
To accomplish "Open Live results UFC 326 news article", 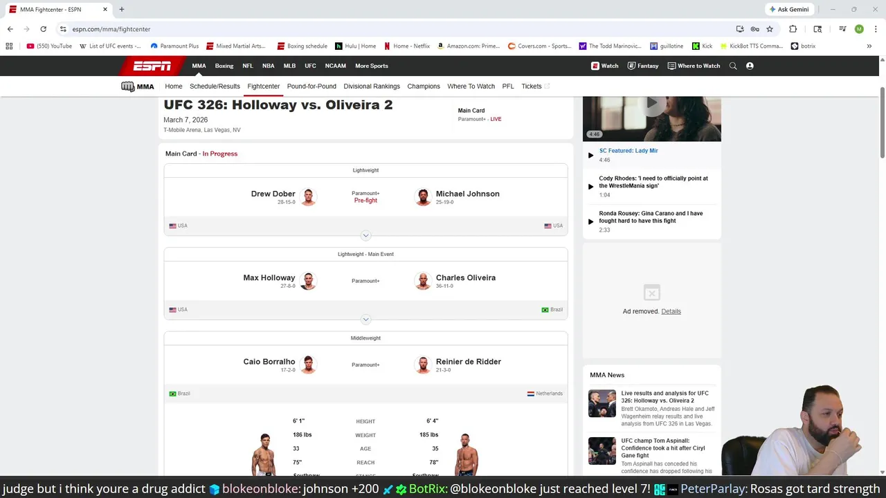I will click(664, 397).
